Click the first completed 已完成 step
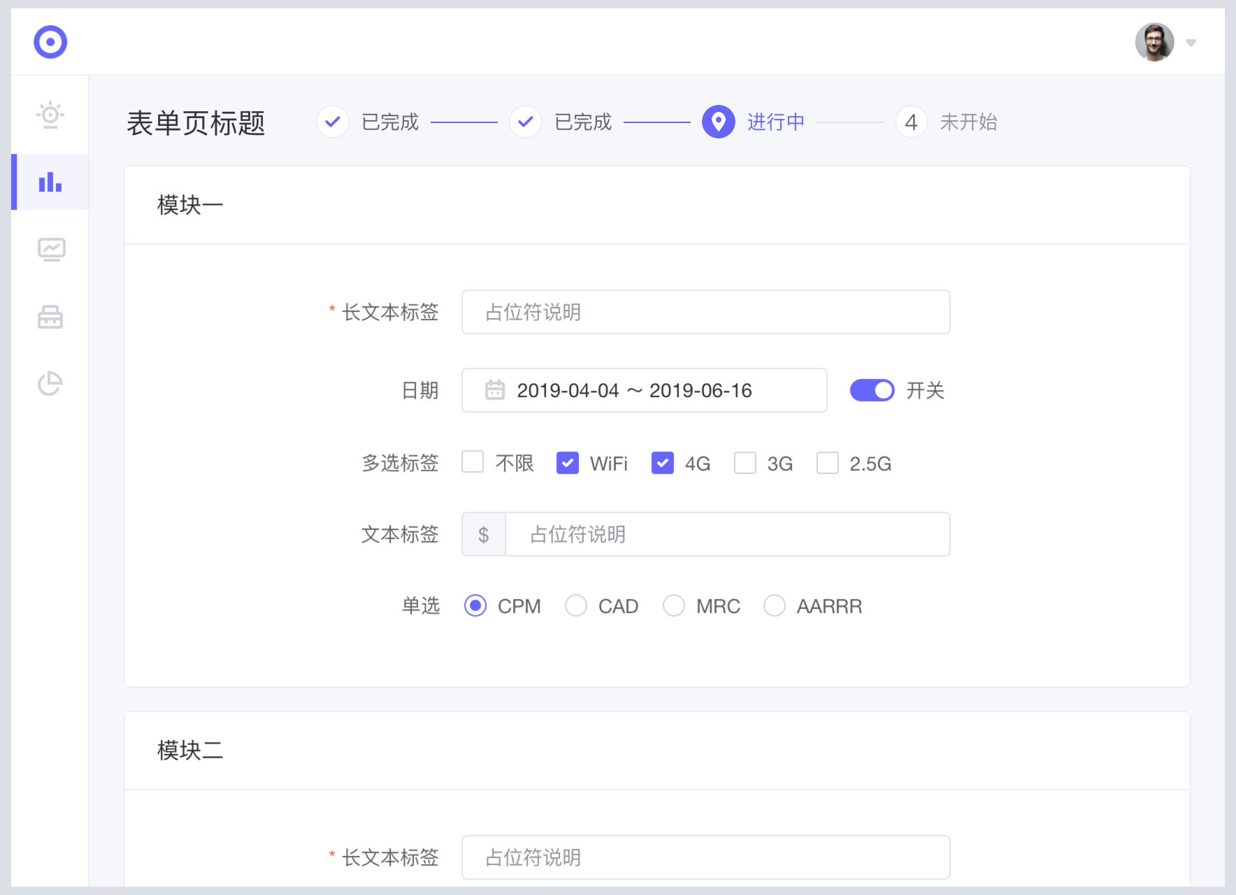Image resolution: width=1236 pixels, height=895 pixels. click(333, 122)
